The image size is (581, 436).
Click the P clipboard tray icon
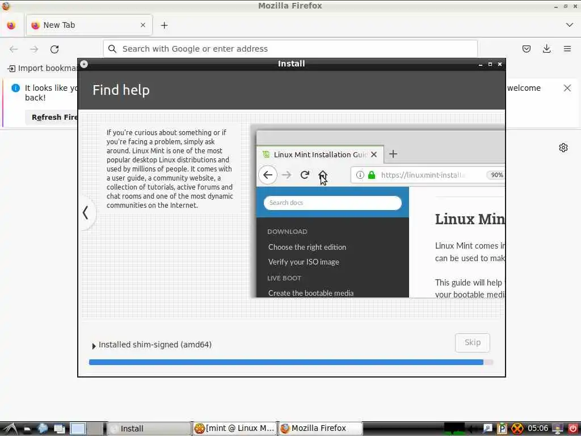coord(502,429)
